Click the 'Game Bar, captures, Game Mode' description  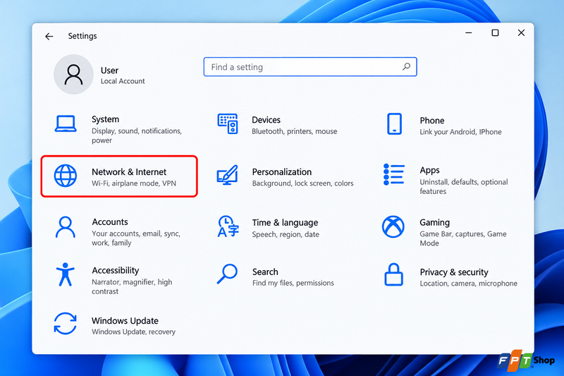463,238
